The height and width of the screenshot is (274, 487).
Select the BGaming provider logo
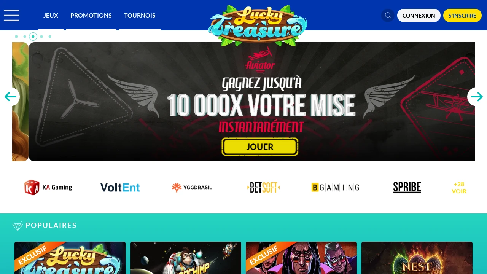tap(335, 187)
